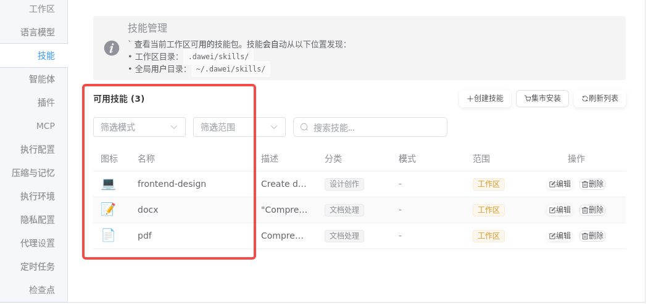
Task: Delete the docx skill
Action: click(592, 210)
